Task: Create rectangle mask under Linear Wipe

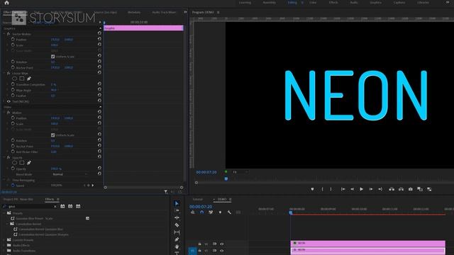Action: point(22,79)
